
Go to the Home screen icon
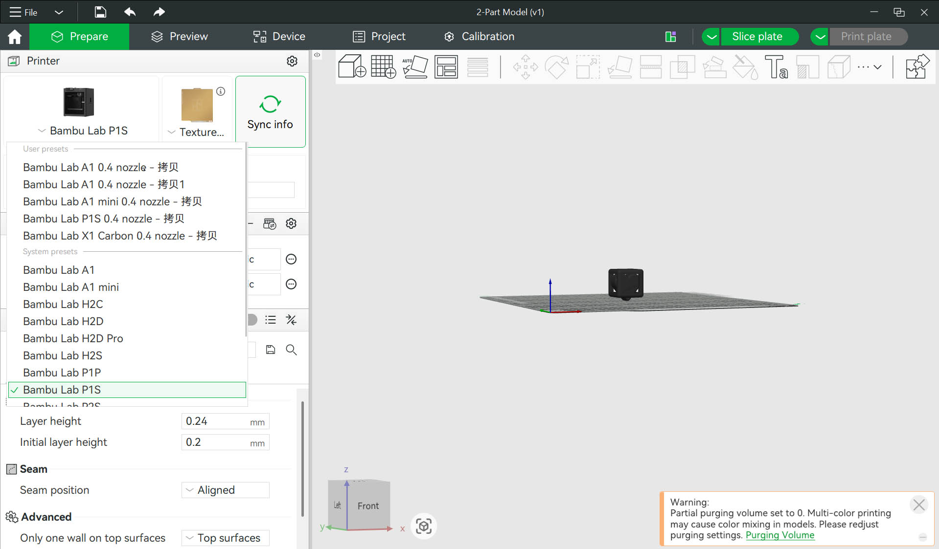click(15, 37)
